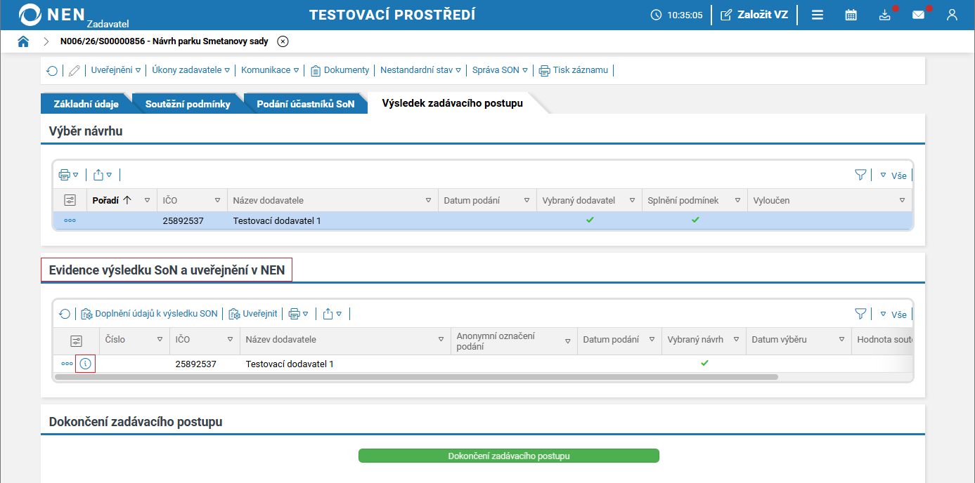Open the Uveřejnění menu

pos(116,70)
